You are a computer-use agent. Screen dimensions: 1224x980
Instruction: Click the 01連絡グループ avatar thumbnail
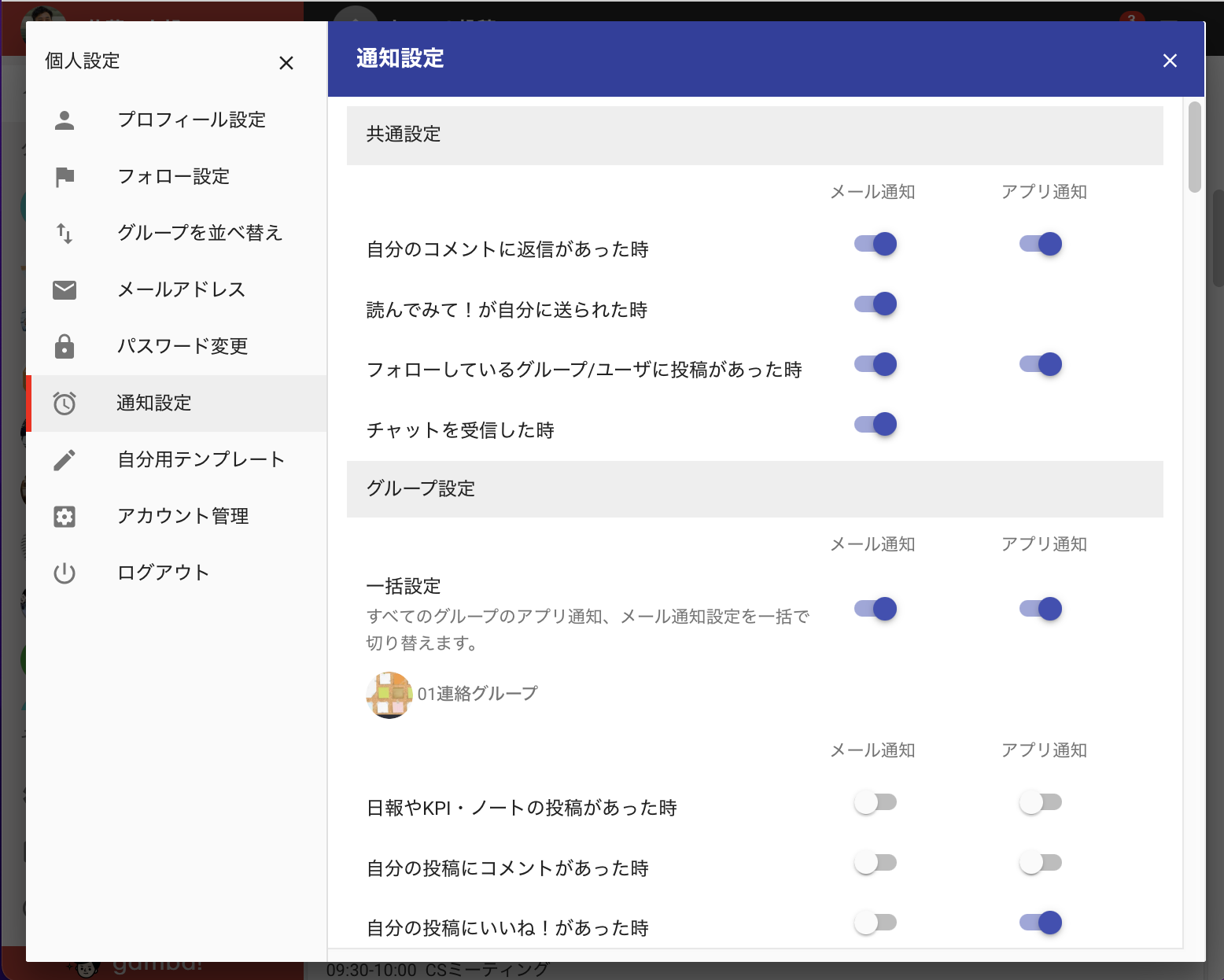point(389,694)
